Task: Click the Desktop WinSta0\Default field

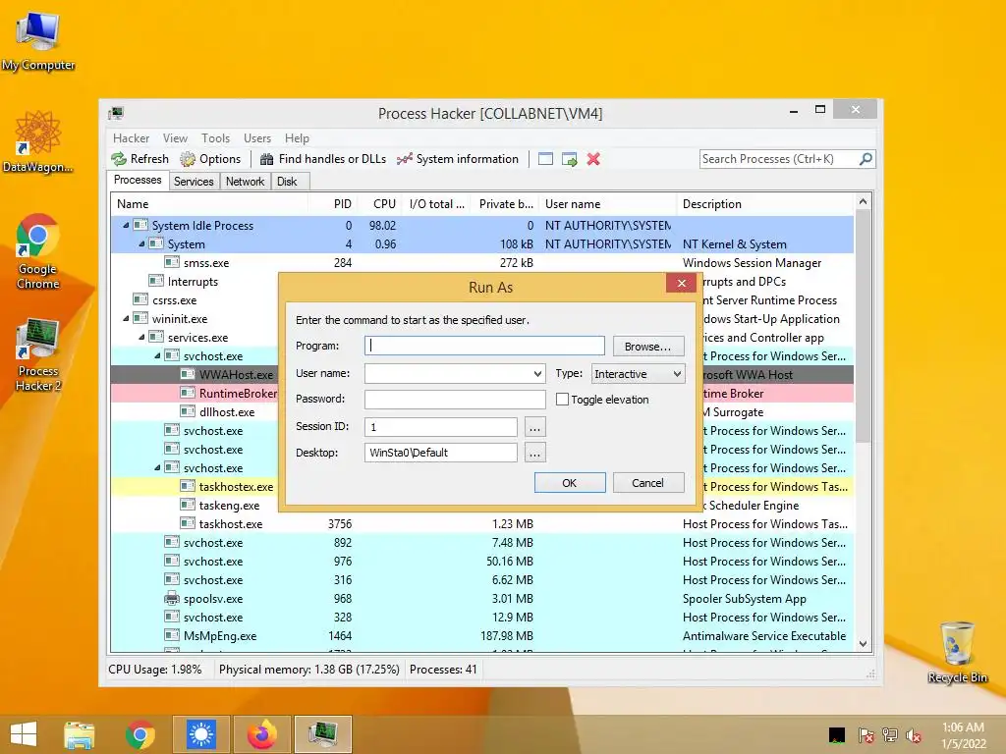Action: coord(441,453)
